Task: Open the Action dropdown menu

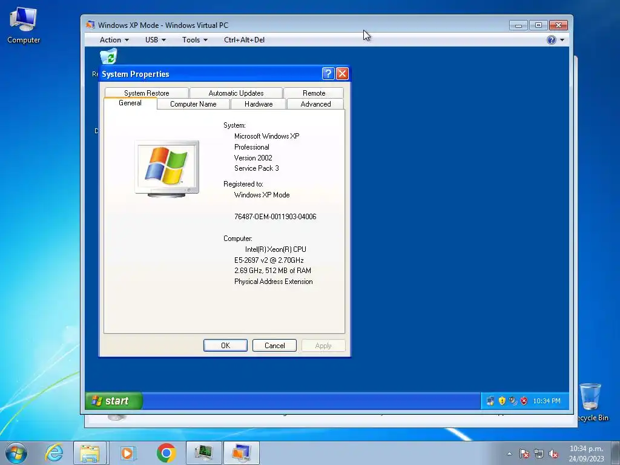Action: click(114, 39)
